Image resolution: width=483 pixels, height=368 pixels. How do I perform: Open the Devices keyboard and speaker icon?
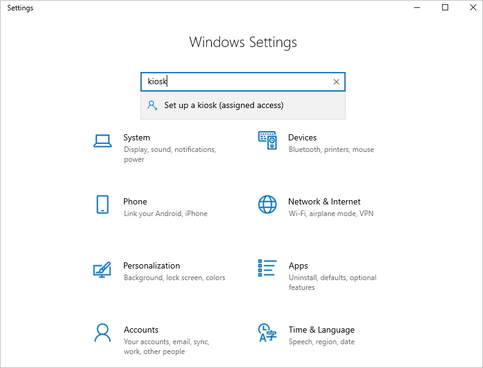(267, 140)
